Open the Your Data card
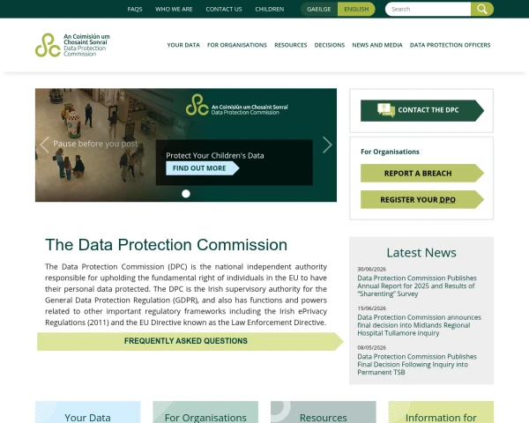The image size is (529, 423). point(87,412)
